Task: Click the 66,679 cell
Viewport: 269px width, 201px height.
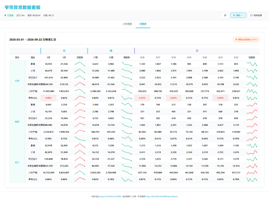Action: 48,71
